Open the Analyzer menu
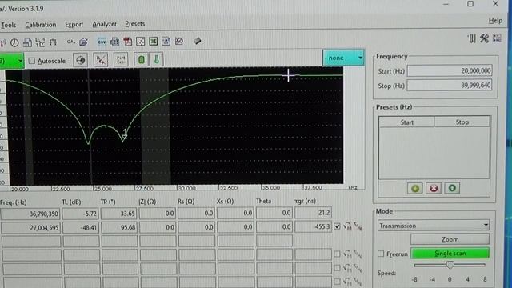This screenshot has height=288, width=512. (104, 24)
